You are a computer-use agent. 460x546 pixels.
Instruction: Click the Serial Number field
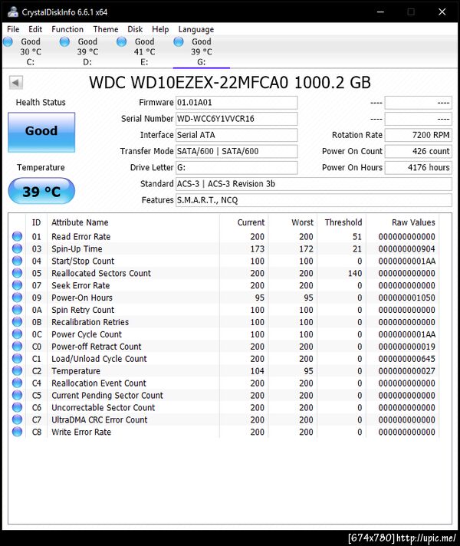[236, 119]
